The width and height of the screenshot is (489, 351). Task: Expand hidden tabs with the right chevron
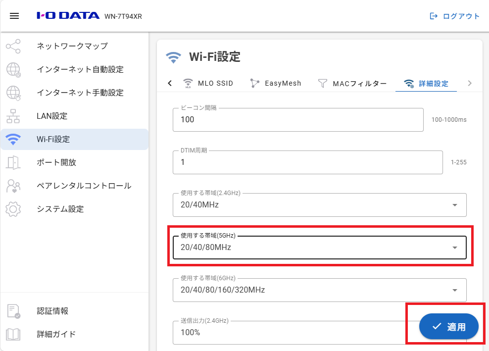[469, 83]
